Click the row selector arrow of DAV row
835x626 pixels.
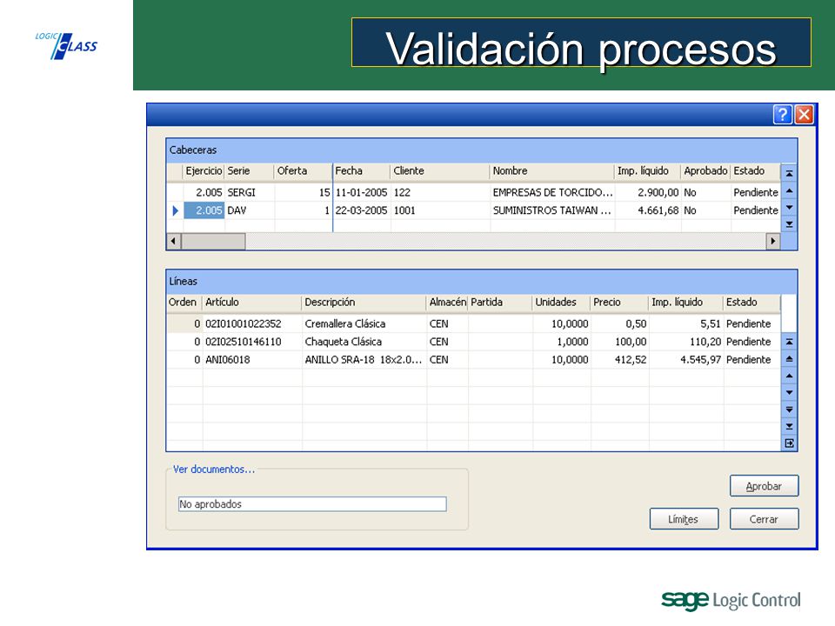pyautogui.click(x=175, y=210)
